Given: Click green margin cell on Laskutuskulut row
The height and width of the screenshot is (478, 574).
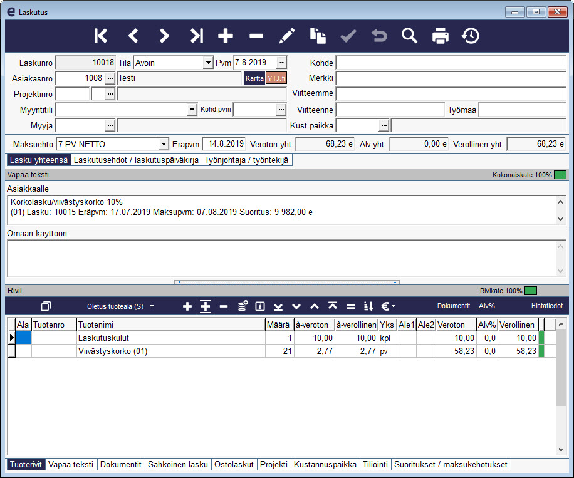Looking at the screenshot, I should pyautogui.click(x=541, y=338).
